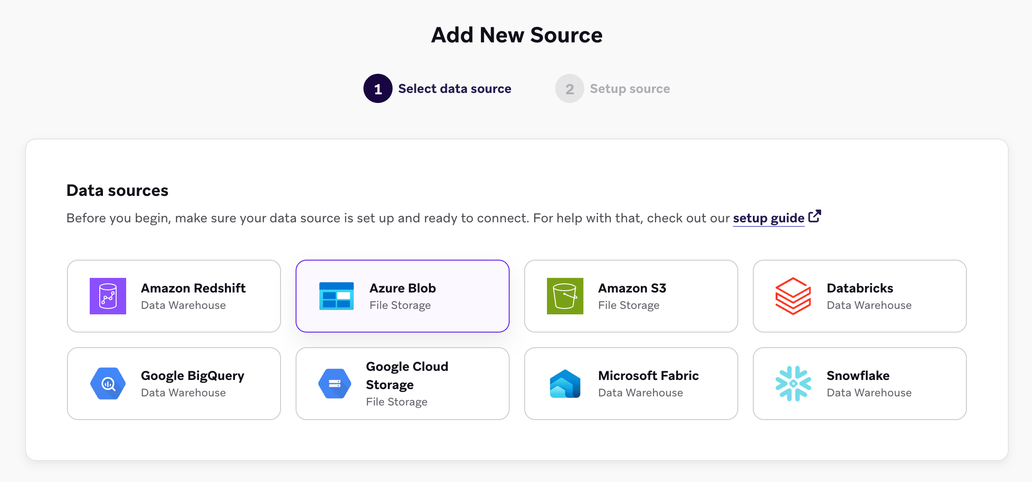Click the Microsoft Fabric logo icon

pos(565,384)
